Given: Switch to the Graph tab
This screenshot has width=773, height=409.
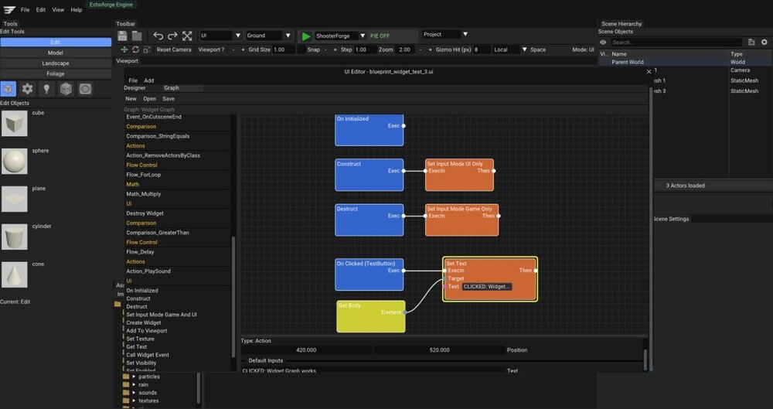Looking at the screenshot, I should pos(172,88).
